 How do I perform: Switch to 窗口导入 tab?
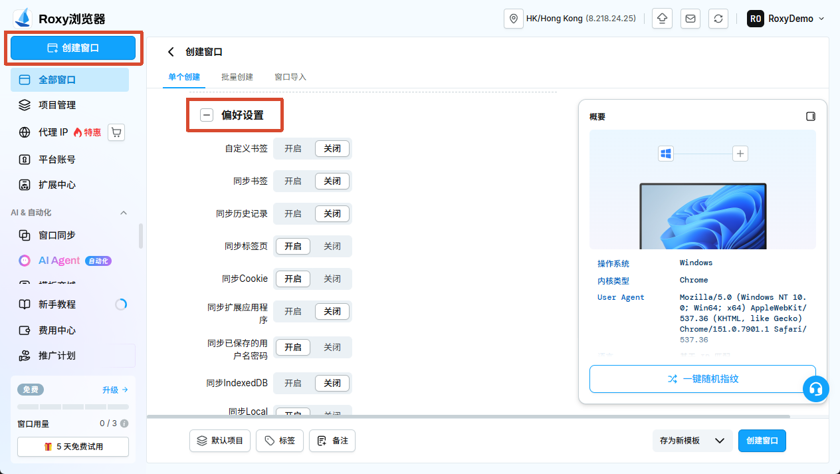tap(290, 77)
